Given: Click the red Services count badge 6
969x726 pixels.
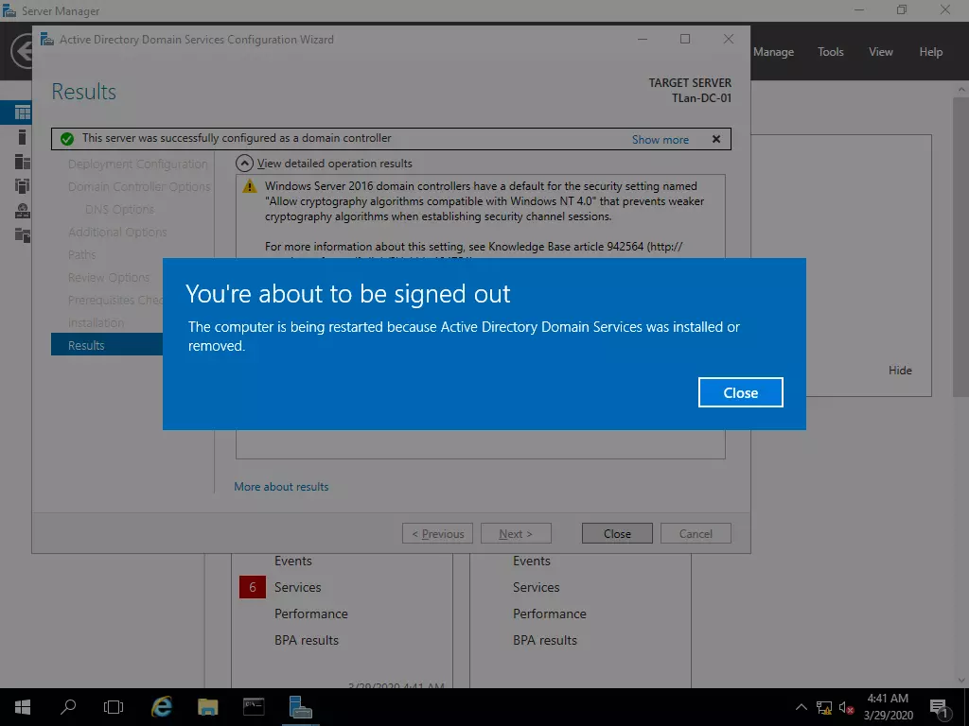Looking at the screenshot, I should [253, 587].
